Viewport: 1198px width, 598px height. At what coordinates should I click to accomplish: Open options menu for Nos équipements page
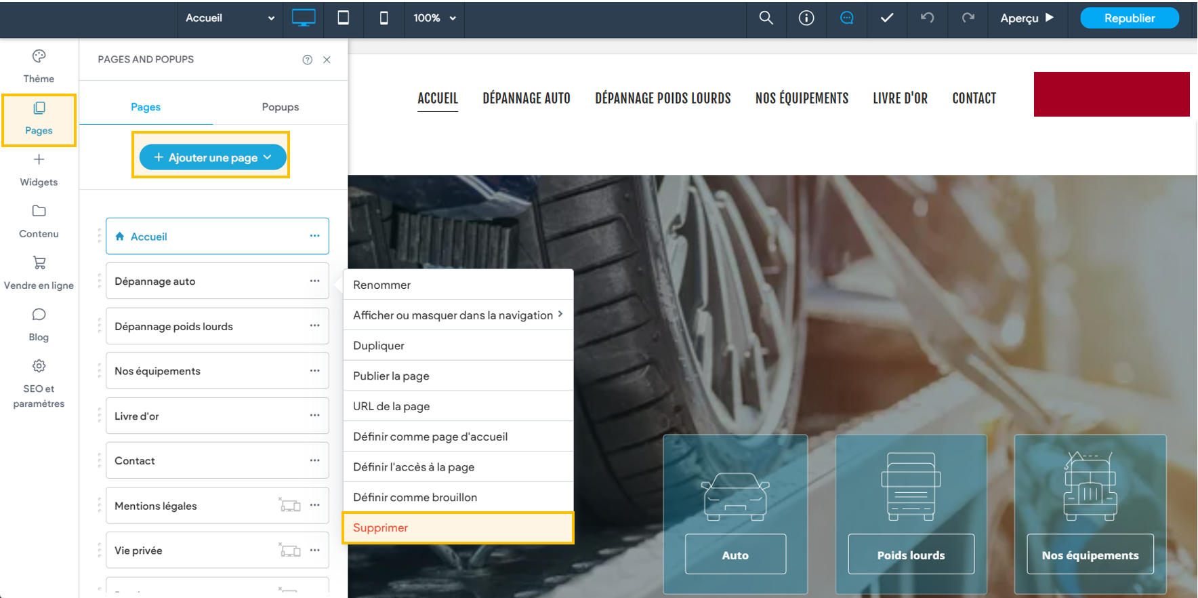[x=315, y=371]
